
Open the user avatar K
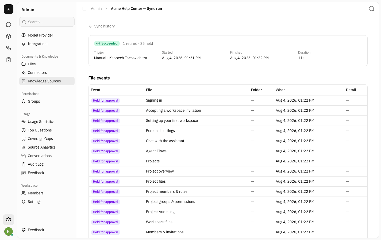9,231
